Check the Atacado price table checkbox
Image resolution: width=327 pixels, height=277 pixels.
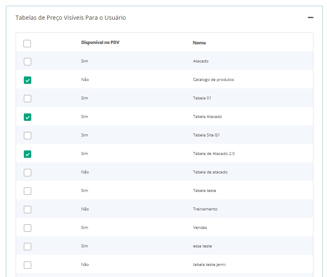coord(27,62)
